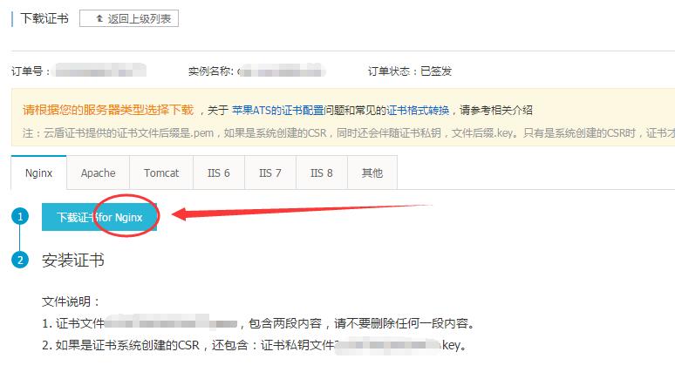Image resolution: width=675 pixels, height=379 pixels.
Task: Click the 下载证书 page title
Action: (44, 18)
